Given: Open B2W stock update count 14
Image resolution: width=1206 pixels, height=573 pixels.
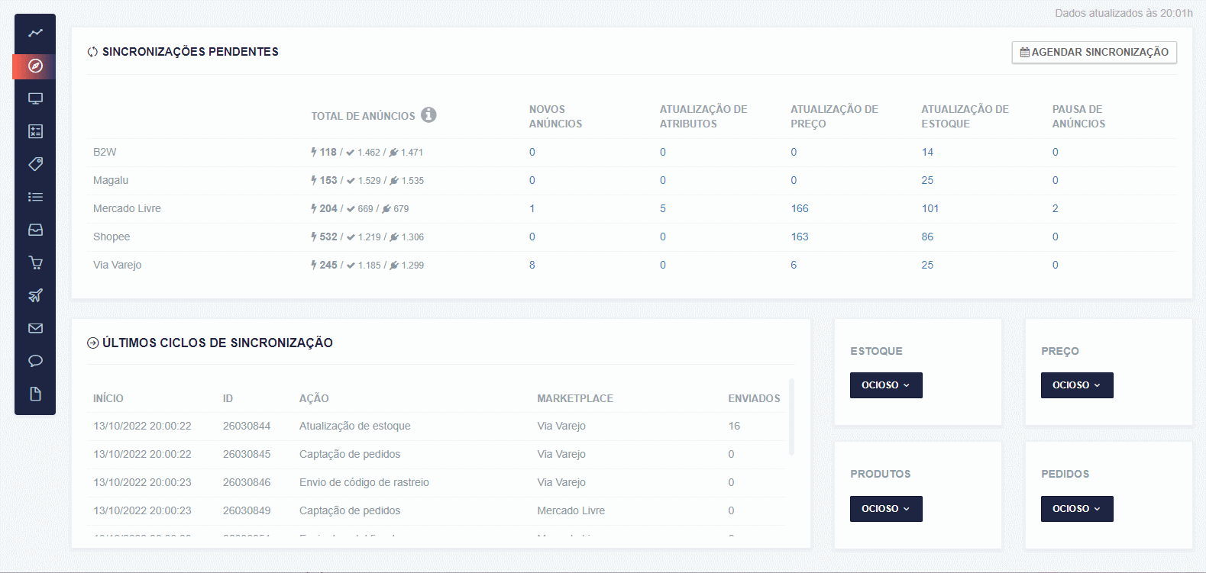Looking at the screenshot, I should pos(927,152).
